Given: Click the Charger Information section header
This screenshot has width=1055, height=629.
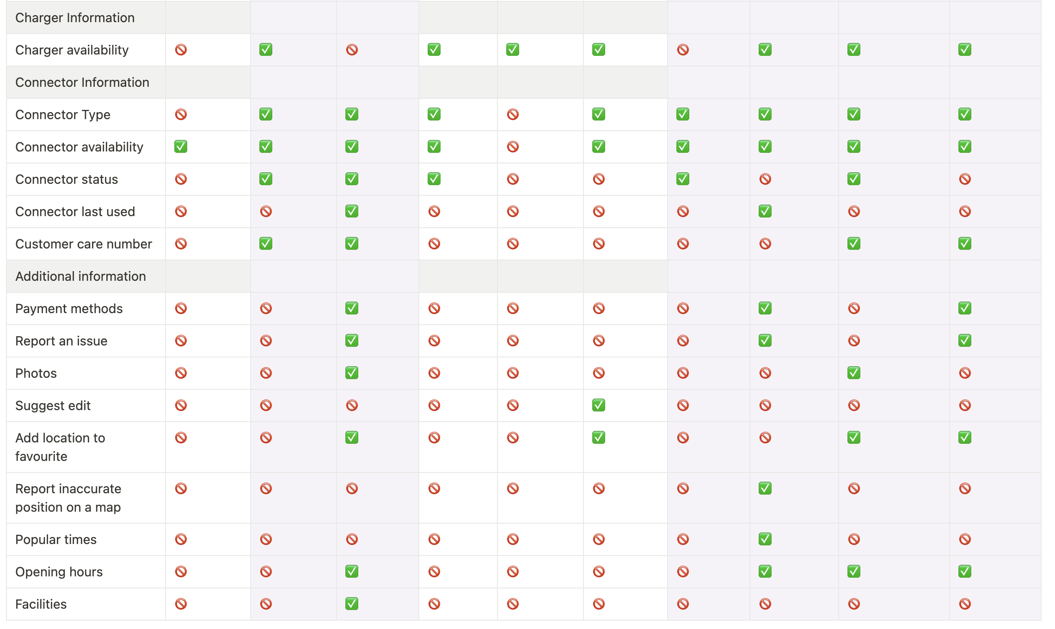Looking at the screenshot, I should click(x=75, y=18).
